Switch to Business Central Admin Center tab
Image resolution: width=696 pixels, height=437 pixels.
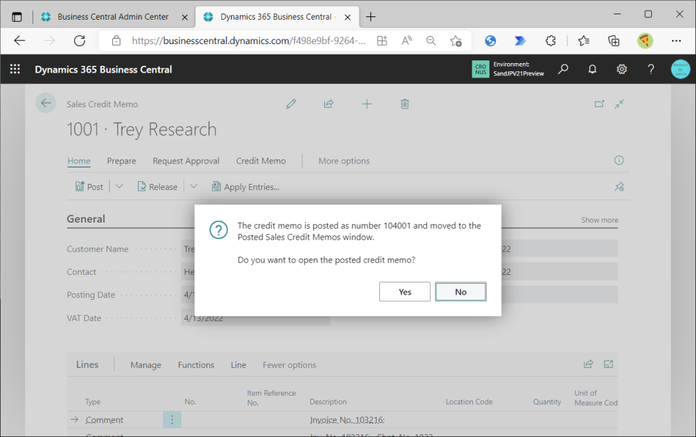click(x=114, y=17)
